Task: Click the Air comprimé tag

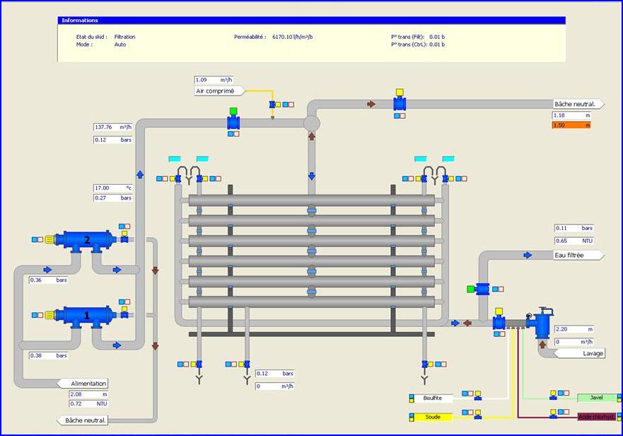Action: tap(219, 91)
